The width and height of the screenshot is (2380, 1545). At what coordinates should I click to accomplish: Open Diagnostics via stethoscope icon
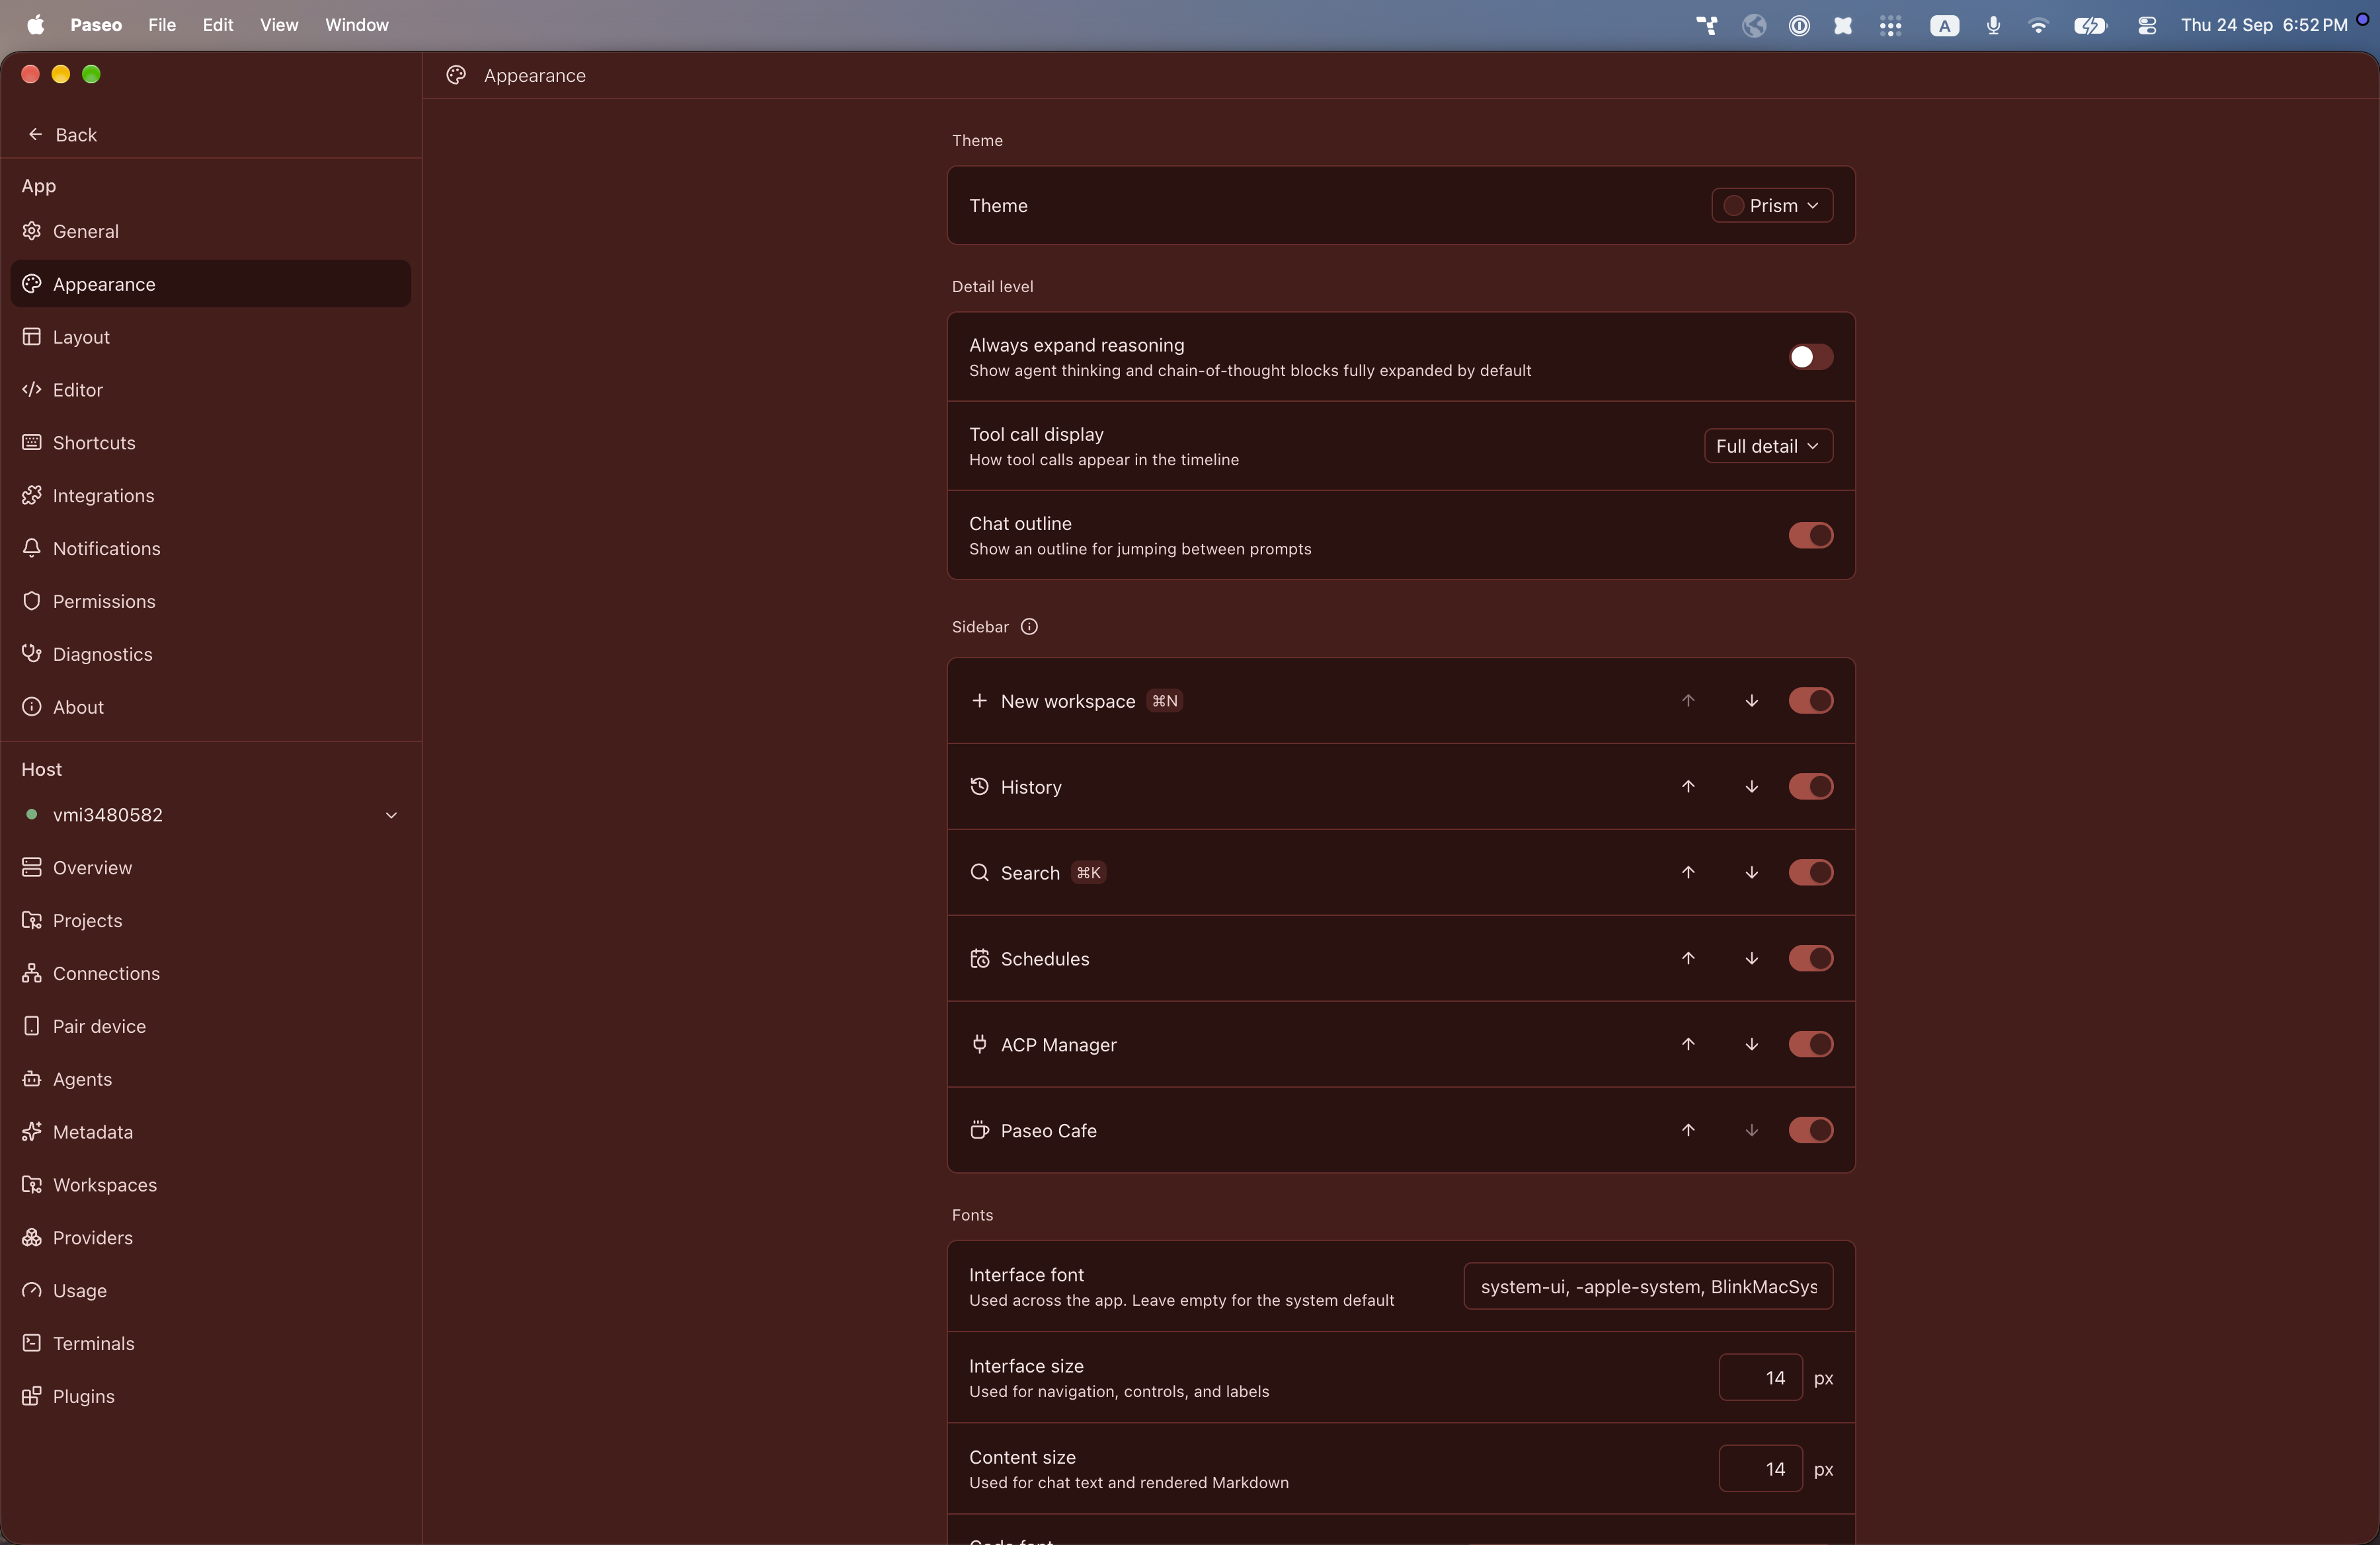[x=32, y=654]
